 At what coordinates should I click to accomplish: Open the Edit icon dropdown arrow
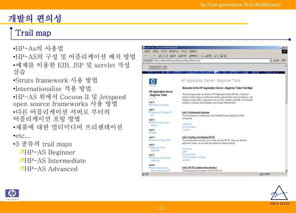click(x=212, y=56)
